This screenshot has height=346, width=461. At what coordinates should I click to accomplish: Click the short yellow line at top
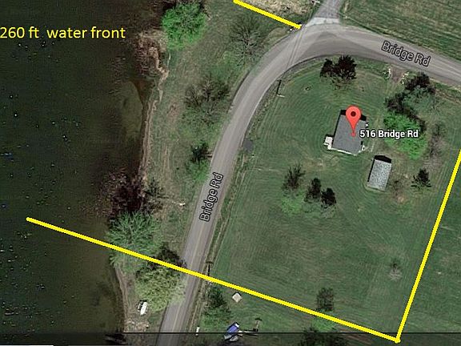pos(267,14)
